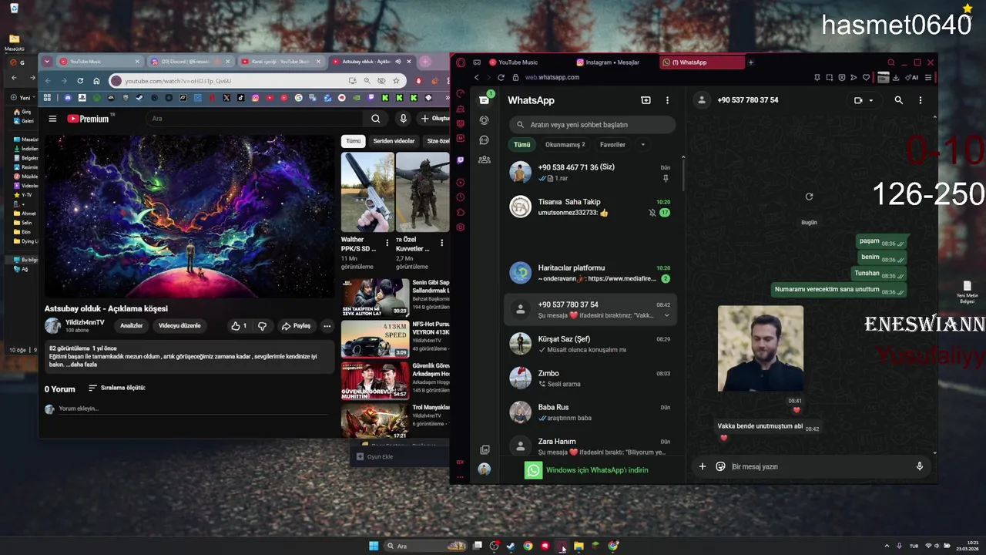Open Haritacılar platformu chat
The height and width of the screenshot is (555, 986).
(x=590, y=273)
